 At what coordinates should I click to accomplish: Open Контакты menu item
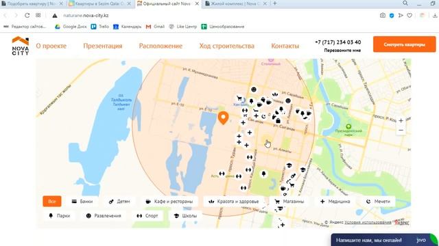(x=285, y=46)
